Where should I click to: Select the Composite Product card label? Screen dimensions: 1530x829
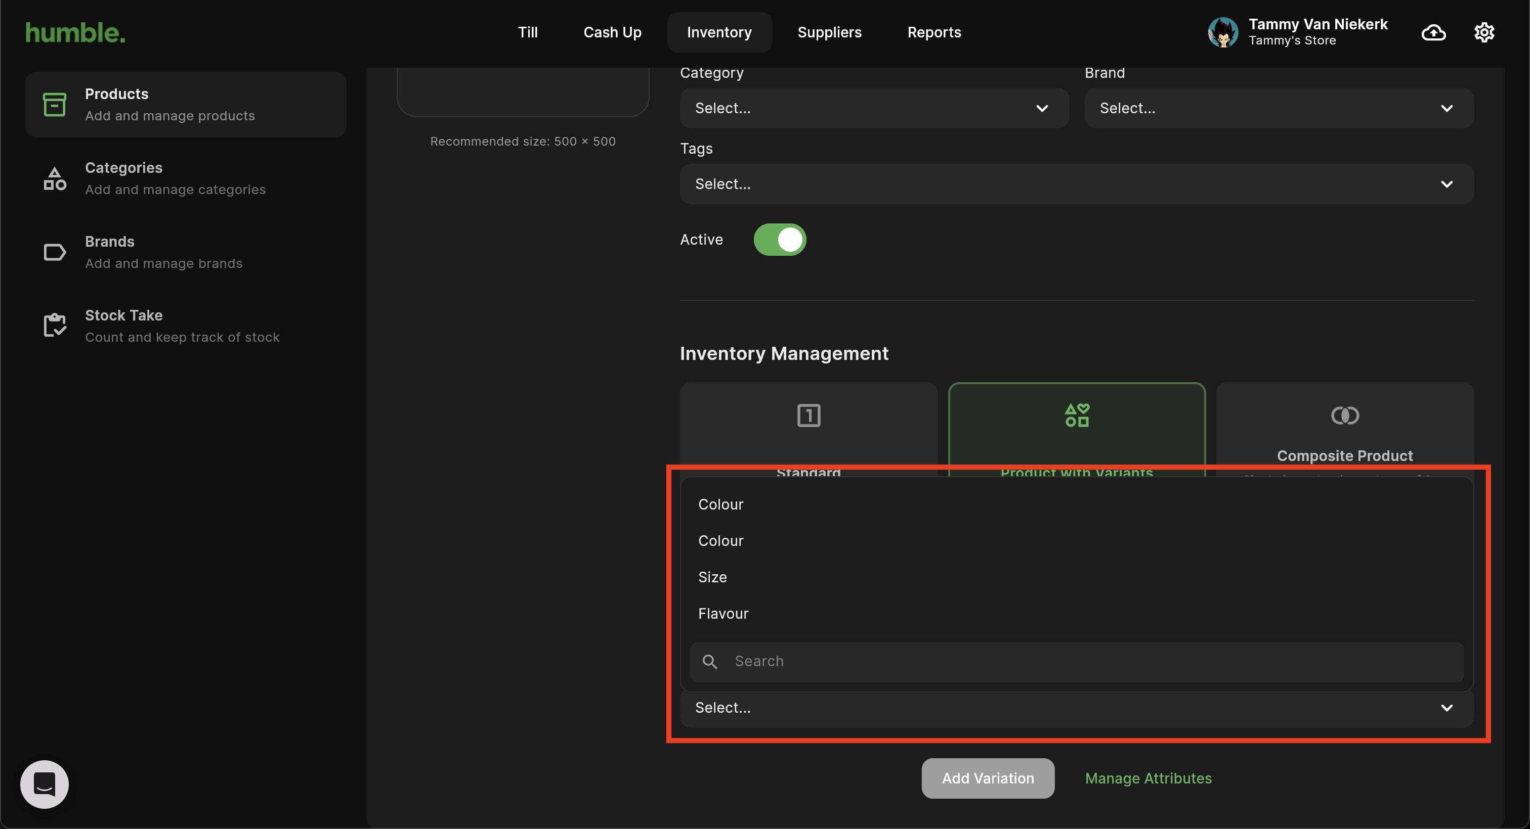pos(1345,456)
